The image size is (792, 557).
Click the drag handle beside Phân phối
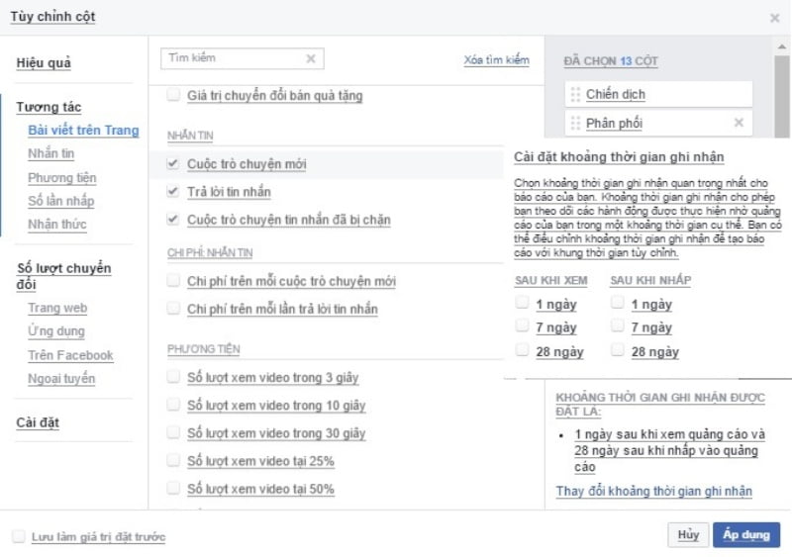click(574, 124)
